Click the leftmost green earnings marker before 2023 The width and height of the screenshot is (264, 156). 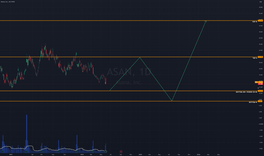(x=2, y=152)
